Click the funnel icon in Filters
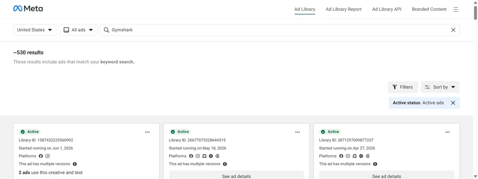 (x=395, y=87)
